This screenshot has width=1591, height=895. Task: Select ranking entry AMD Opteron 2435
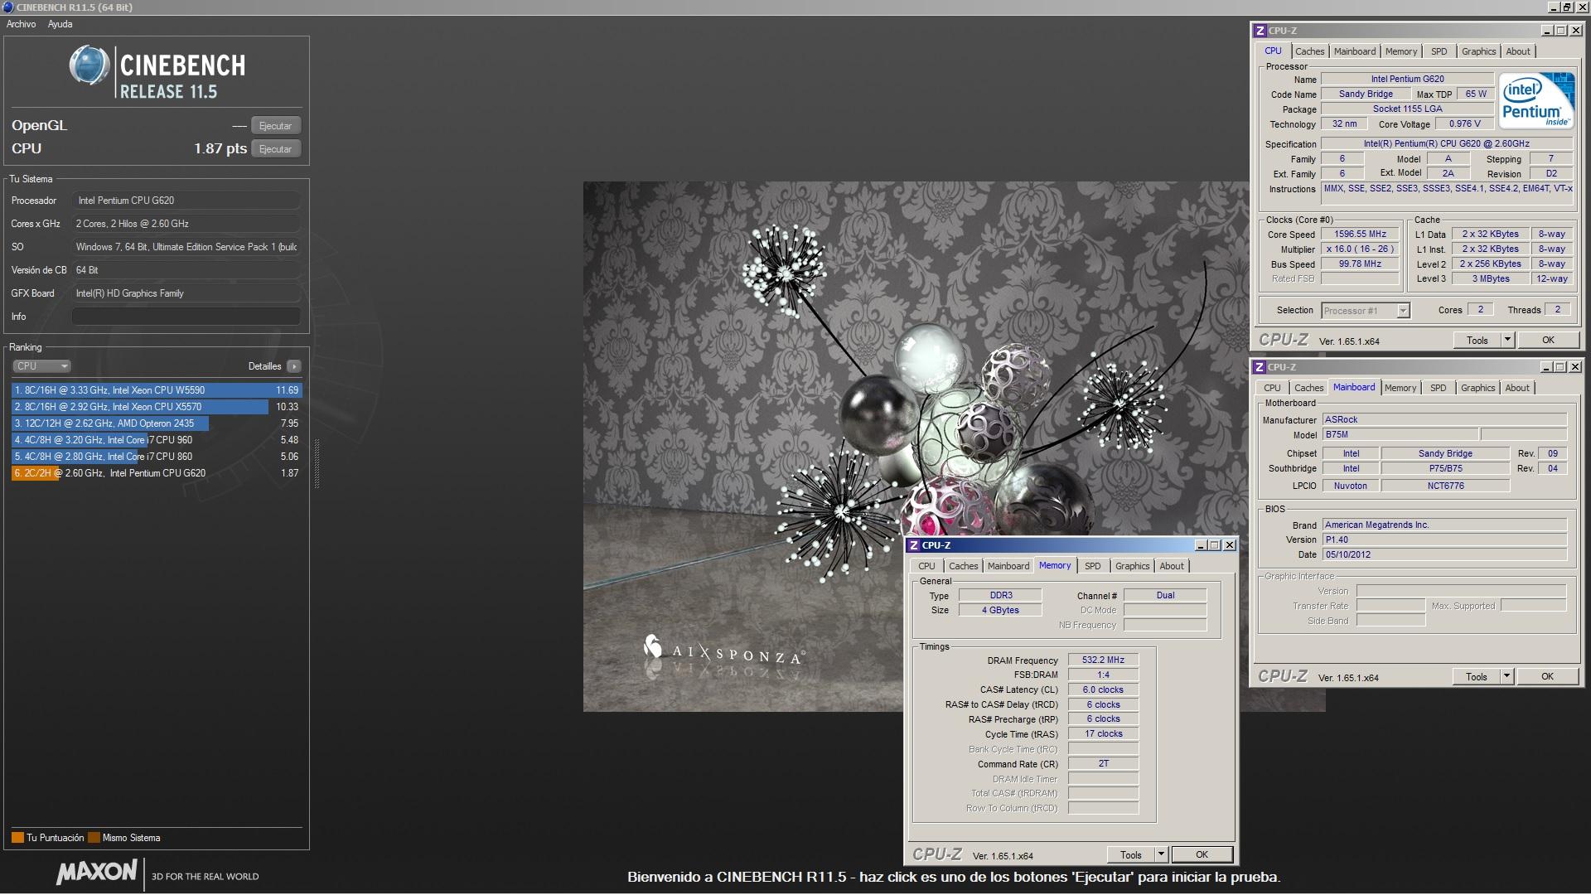157,423
